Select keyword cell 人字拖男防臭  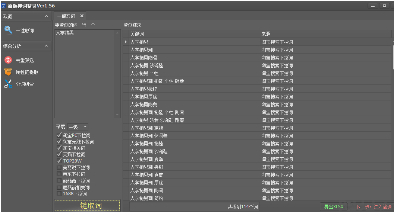pyautogui.click(x=195, y=105)
